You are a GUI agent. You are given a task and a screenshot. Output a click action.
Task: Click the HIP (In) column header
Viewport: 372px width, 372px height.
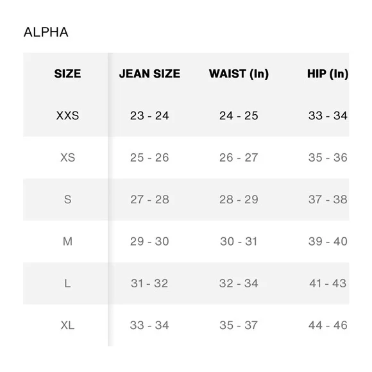point(328,74)
